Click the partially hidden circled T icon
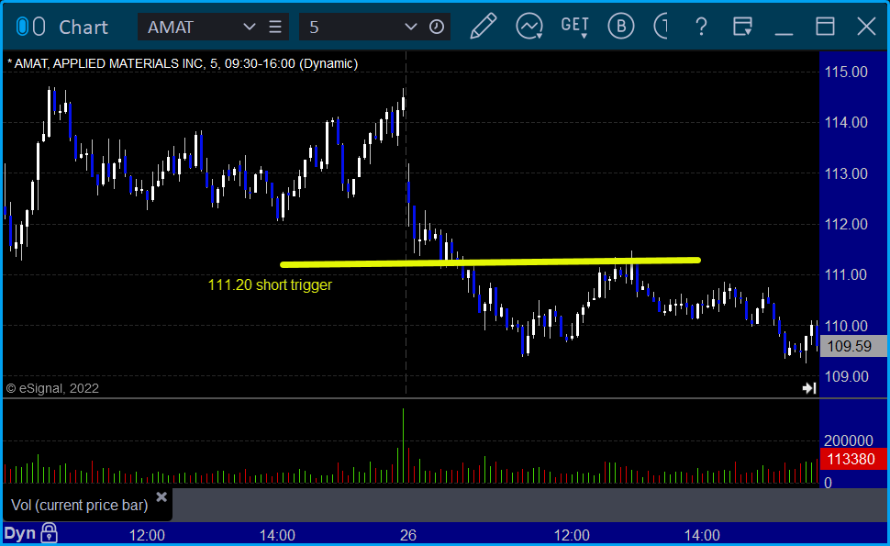Screen dimensions: 890x546 [661, 26]
